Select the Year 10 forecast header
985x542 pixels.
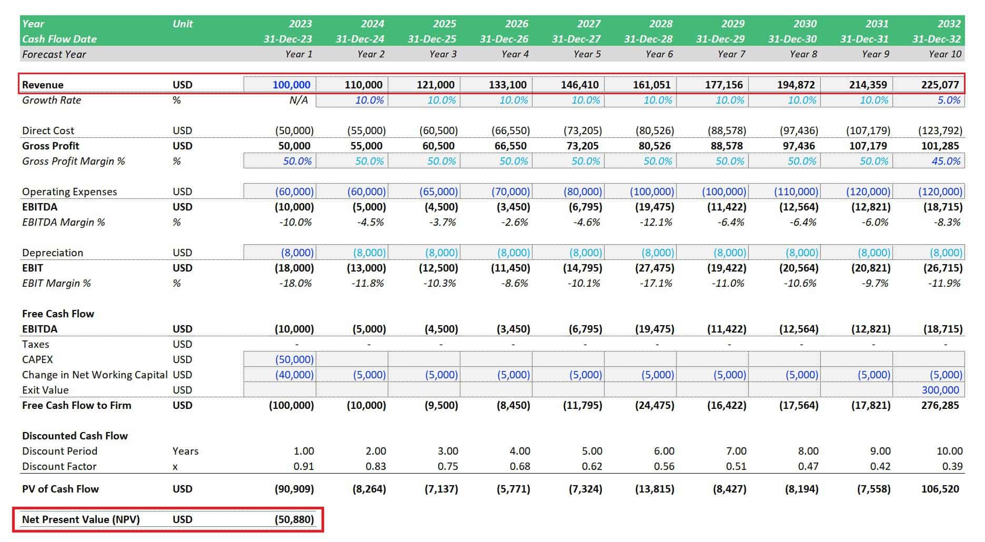[x=945, y=54]
